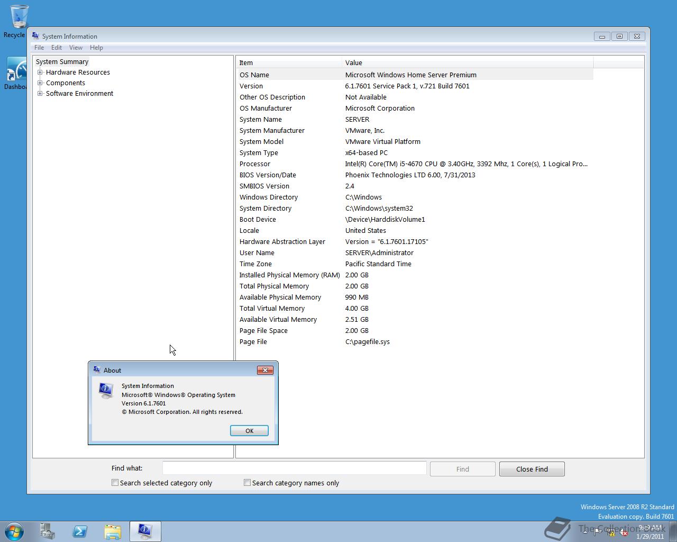Click the C:\pagefile.sys value
Viewport: 677px width, 542px height.
[368, 341]
